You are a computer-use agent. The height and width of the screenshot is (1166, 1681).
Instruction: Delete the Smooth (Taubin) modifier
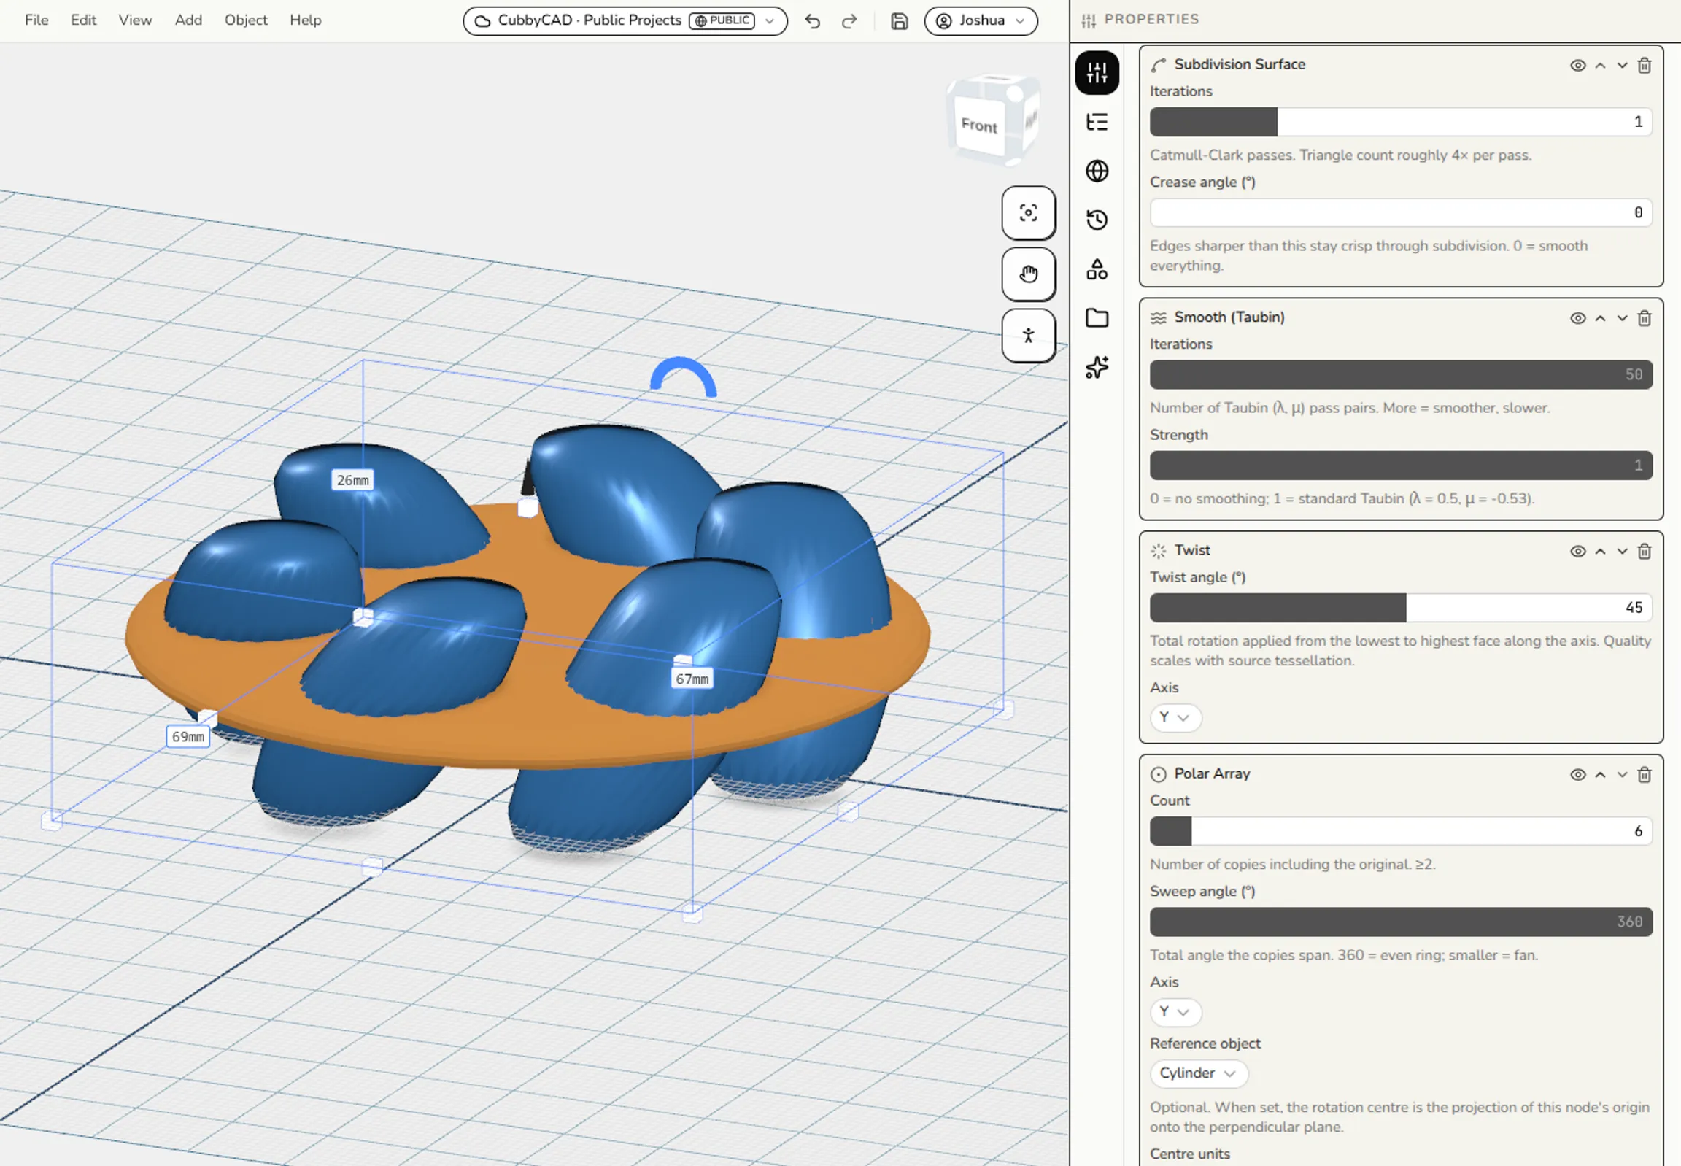[x=1645, y=319]
